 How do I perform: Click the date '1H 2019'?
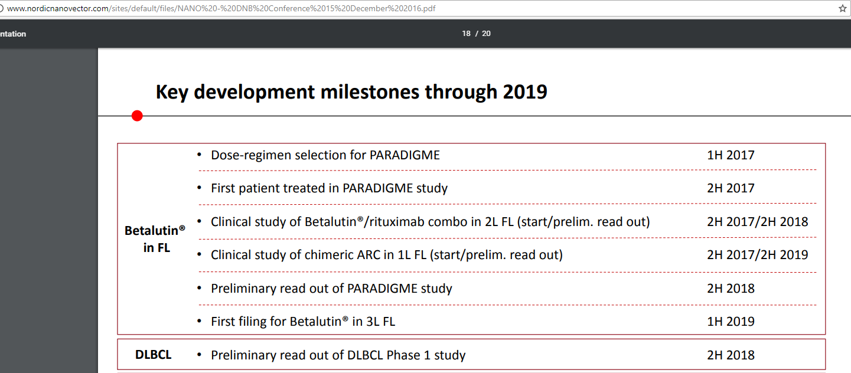click(x=731, y=322)
